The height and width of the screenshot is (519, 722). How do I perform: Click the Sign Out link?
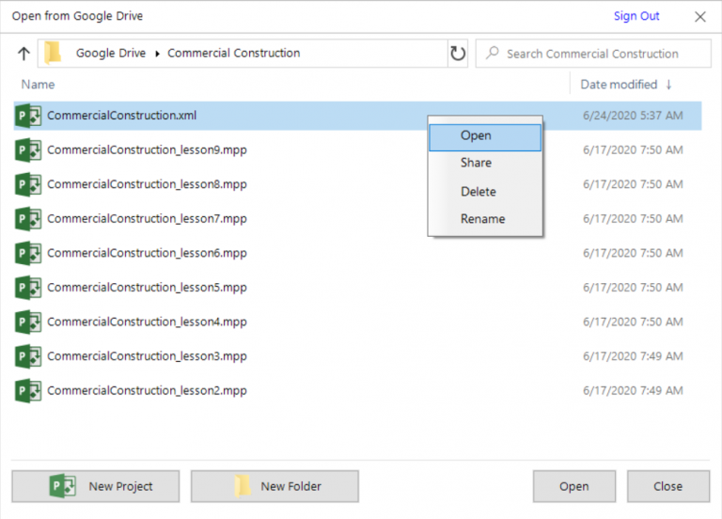(x=636, y=16)
